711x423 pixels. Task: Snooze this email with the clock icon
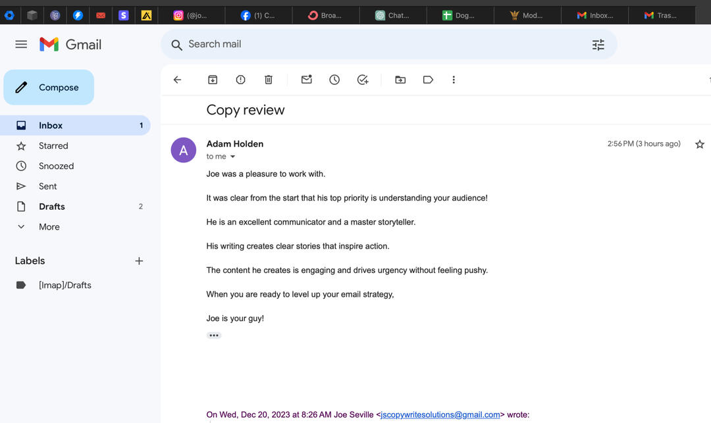click(334, 80)
